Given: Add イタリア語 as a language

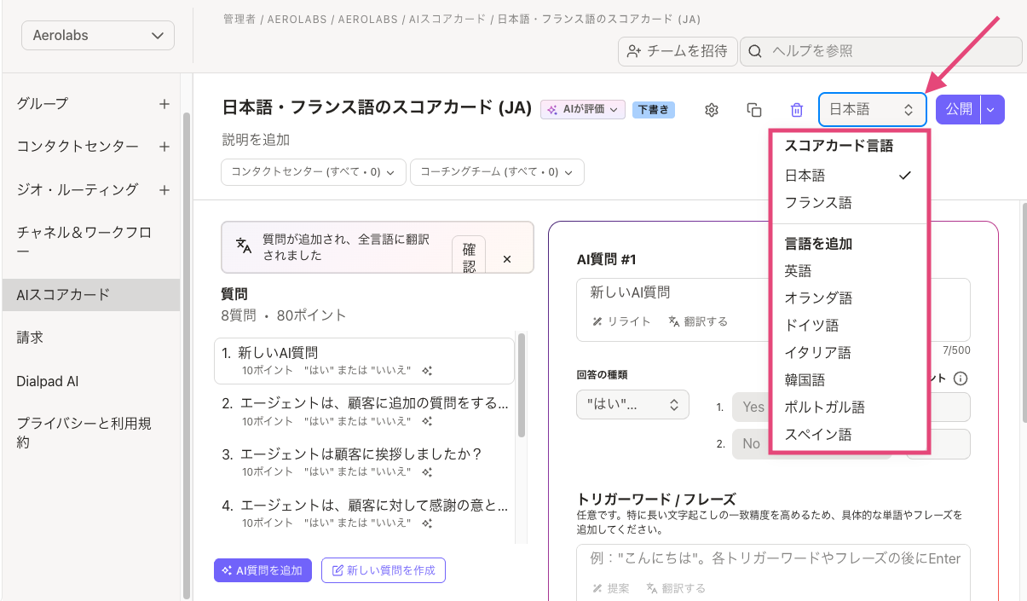Looking at the screenshot, I should pyautogui.click(x=848, y=353).
